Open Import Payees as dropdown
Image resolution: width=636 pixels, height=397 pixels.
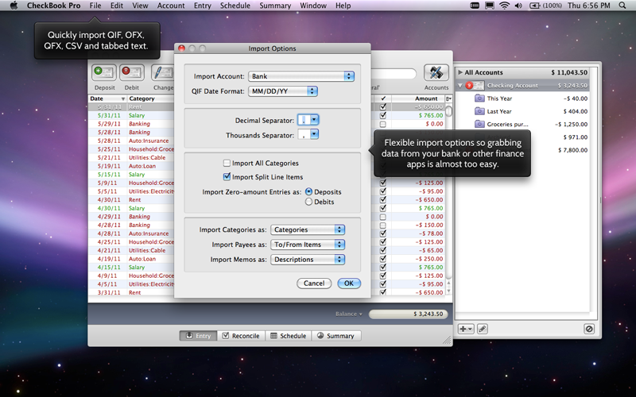308,245
